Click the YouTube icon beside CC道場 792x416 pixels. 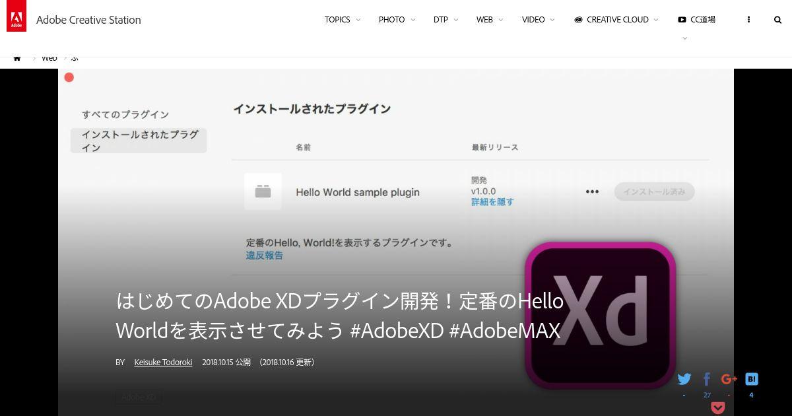pyautogui.click(x=682, y=20)
